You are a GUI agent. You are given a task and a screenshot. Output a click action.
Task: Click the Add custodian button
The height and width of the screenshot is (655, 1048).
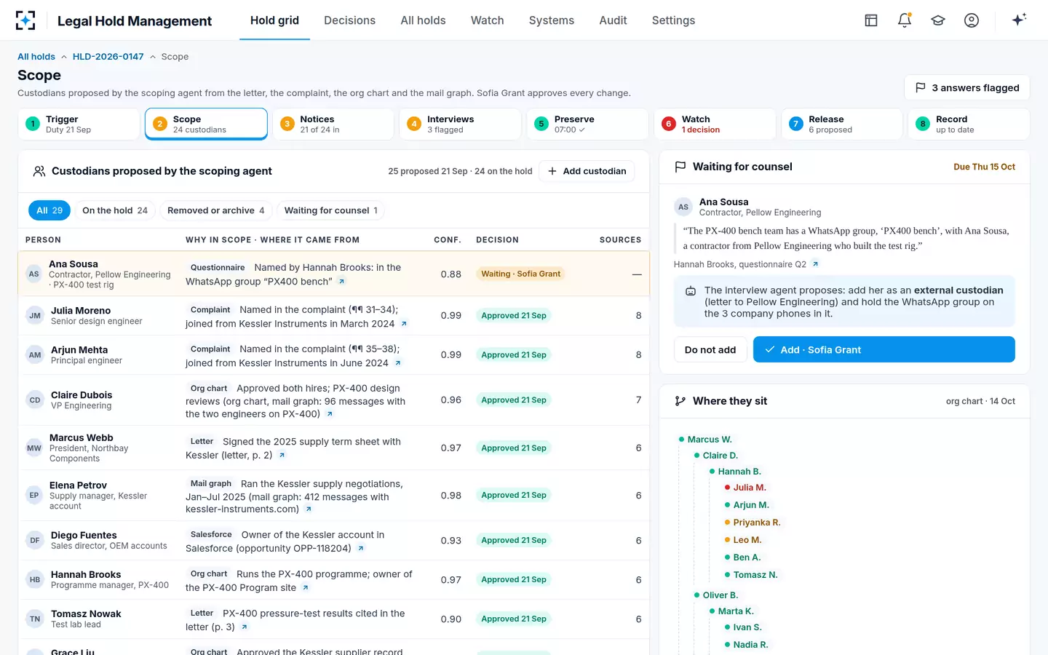587,171
